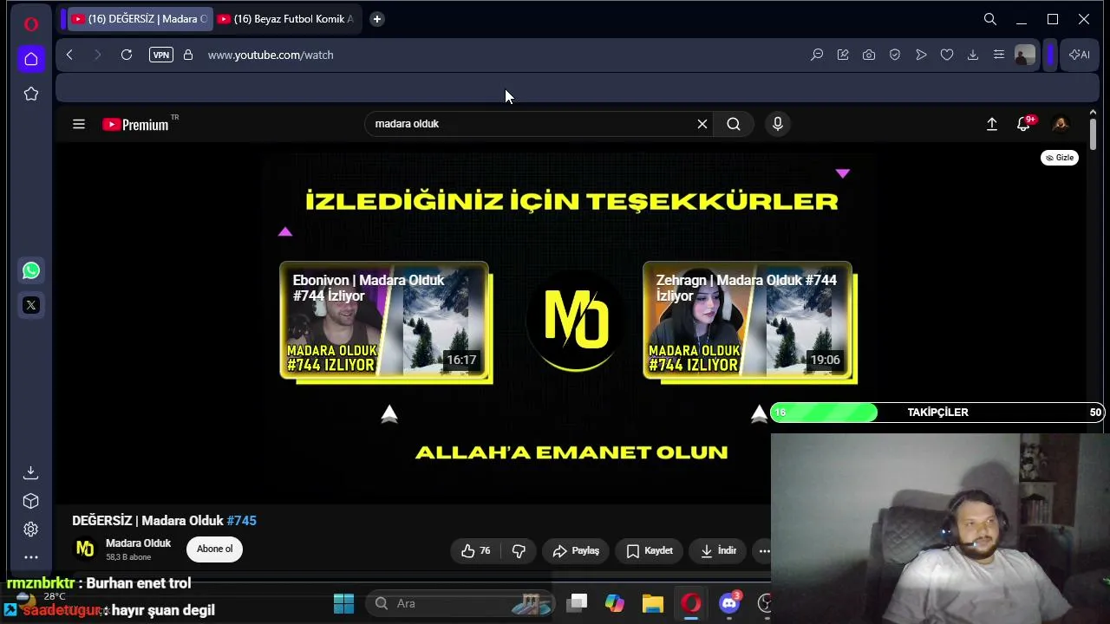Click the taskbar Ara search box
The height and width of the screenshot is (624, 1110).
point(461,603)
